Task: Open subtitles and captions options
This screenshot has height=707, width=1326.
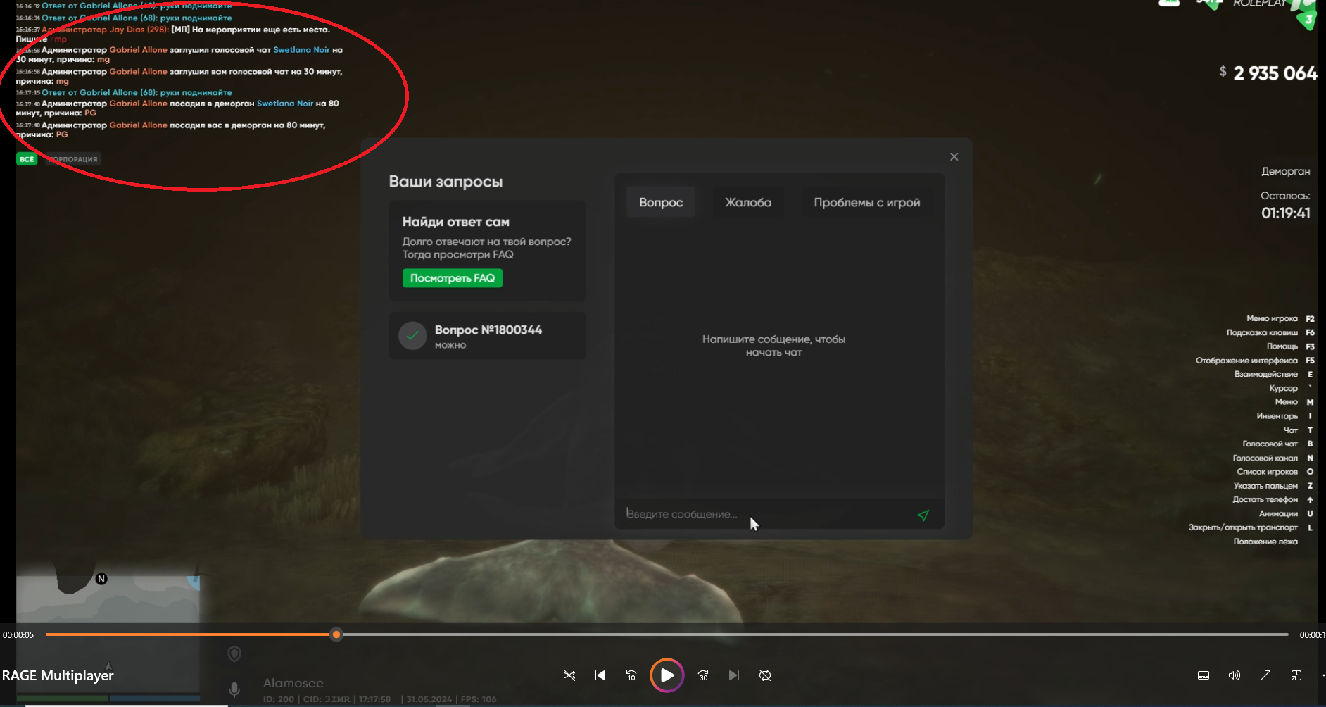Action: click(1204, 675)
